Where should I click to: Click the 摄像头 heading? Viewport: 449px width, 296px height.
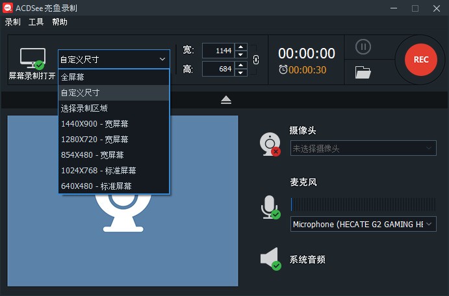click(x=303, y=130)
